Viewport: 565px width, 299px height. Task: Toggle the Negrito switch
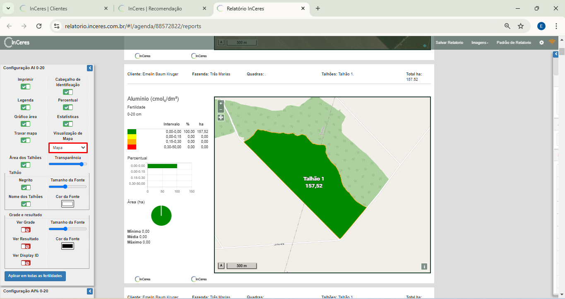(26, 187)
